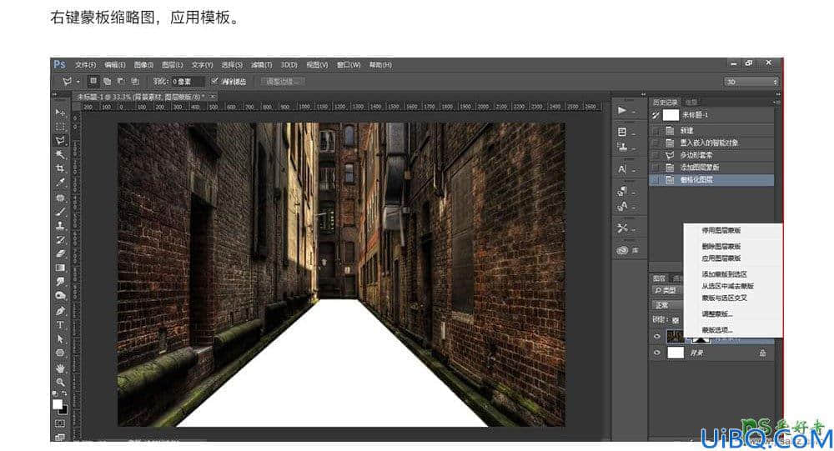Select the Horizontal Type tool
This screenshot has width=834, height=451.
(60, 324)
